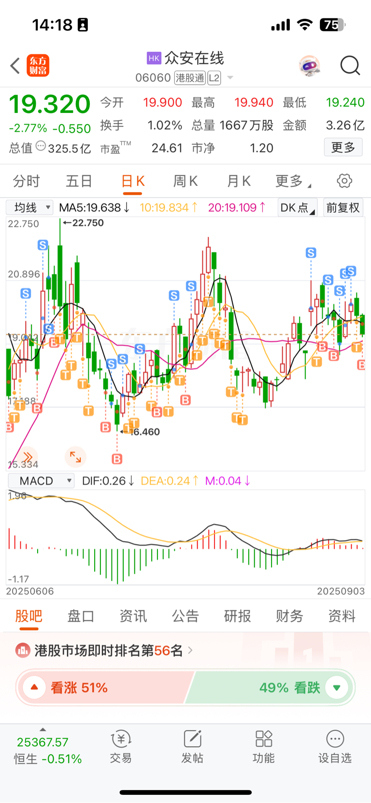Tap the search magnifier icon
This screenshot has height=803, width=371.
tap(350, 66)
